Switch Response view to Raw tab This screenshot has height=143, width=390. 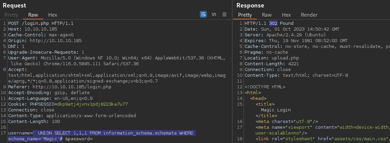[267, 15]
